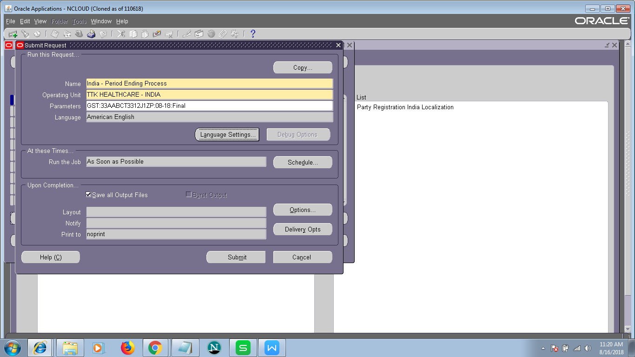
Task: Toggle the Save all Output Files checkbox
Action: (89, 195)
